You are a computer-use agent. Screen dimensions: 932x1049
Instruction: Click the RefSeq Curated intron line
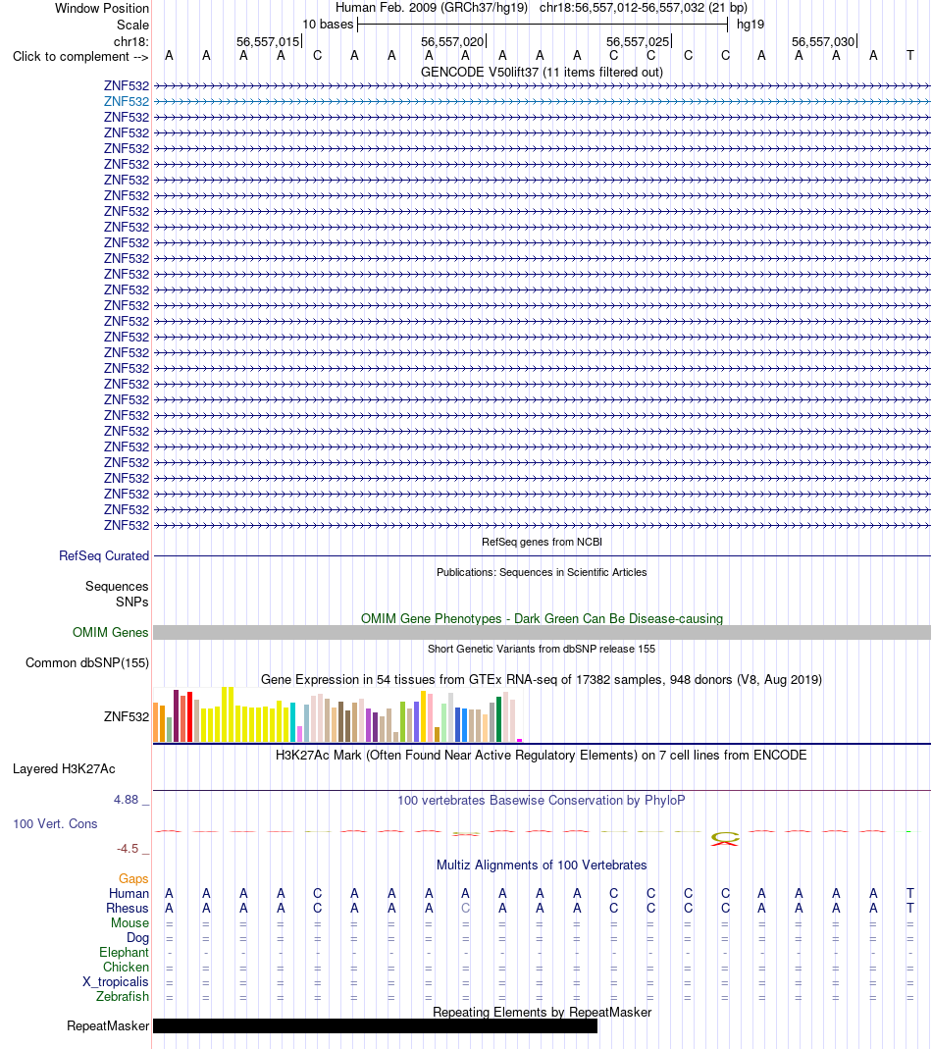[x=542, y=556]
